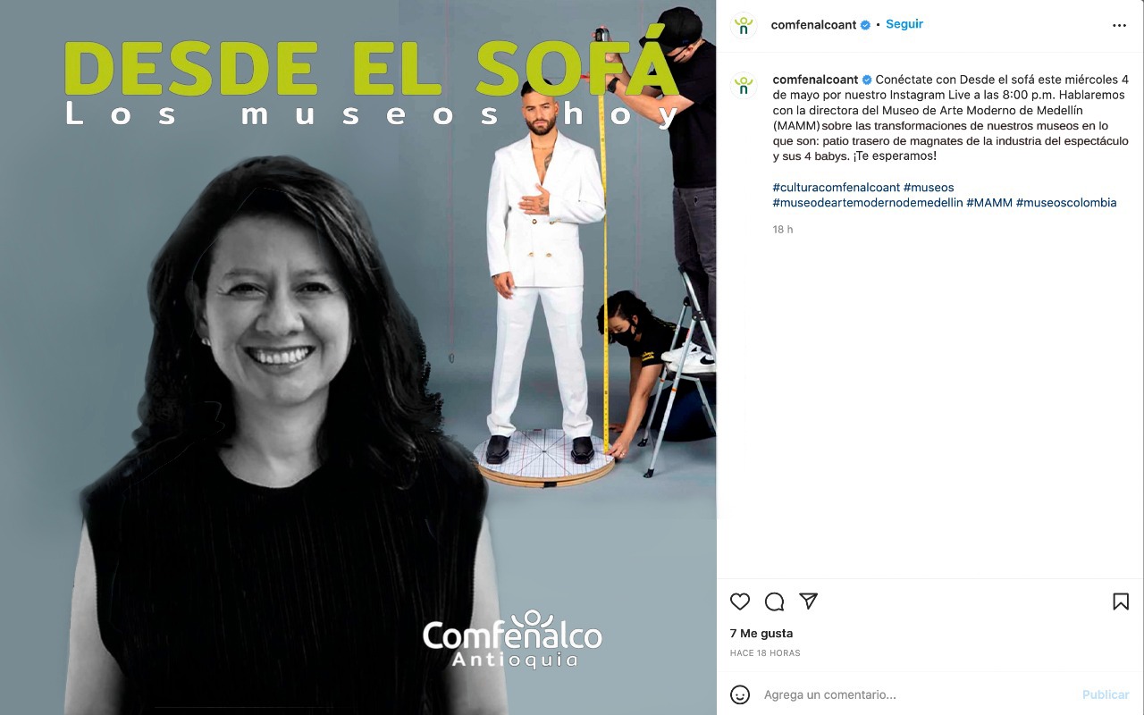
Task: Like the post with the heart icon
Action: [x=740, y=601]
